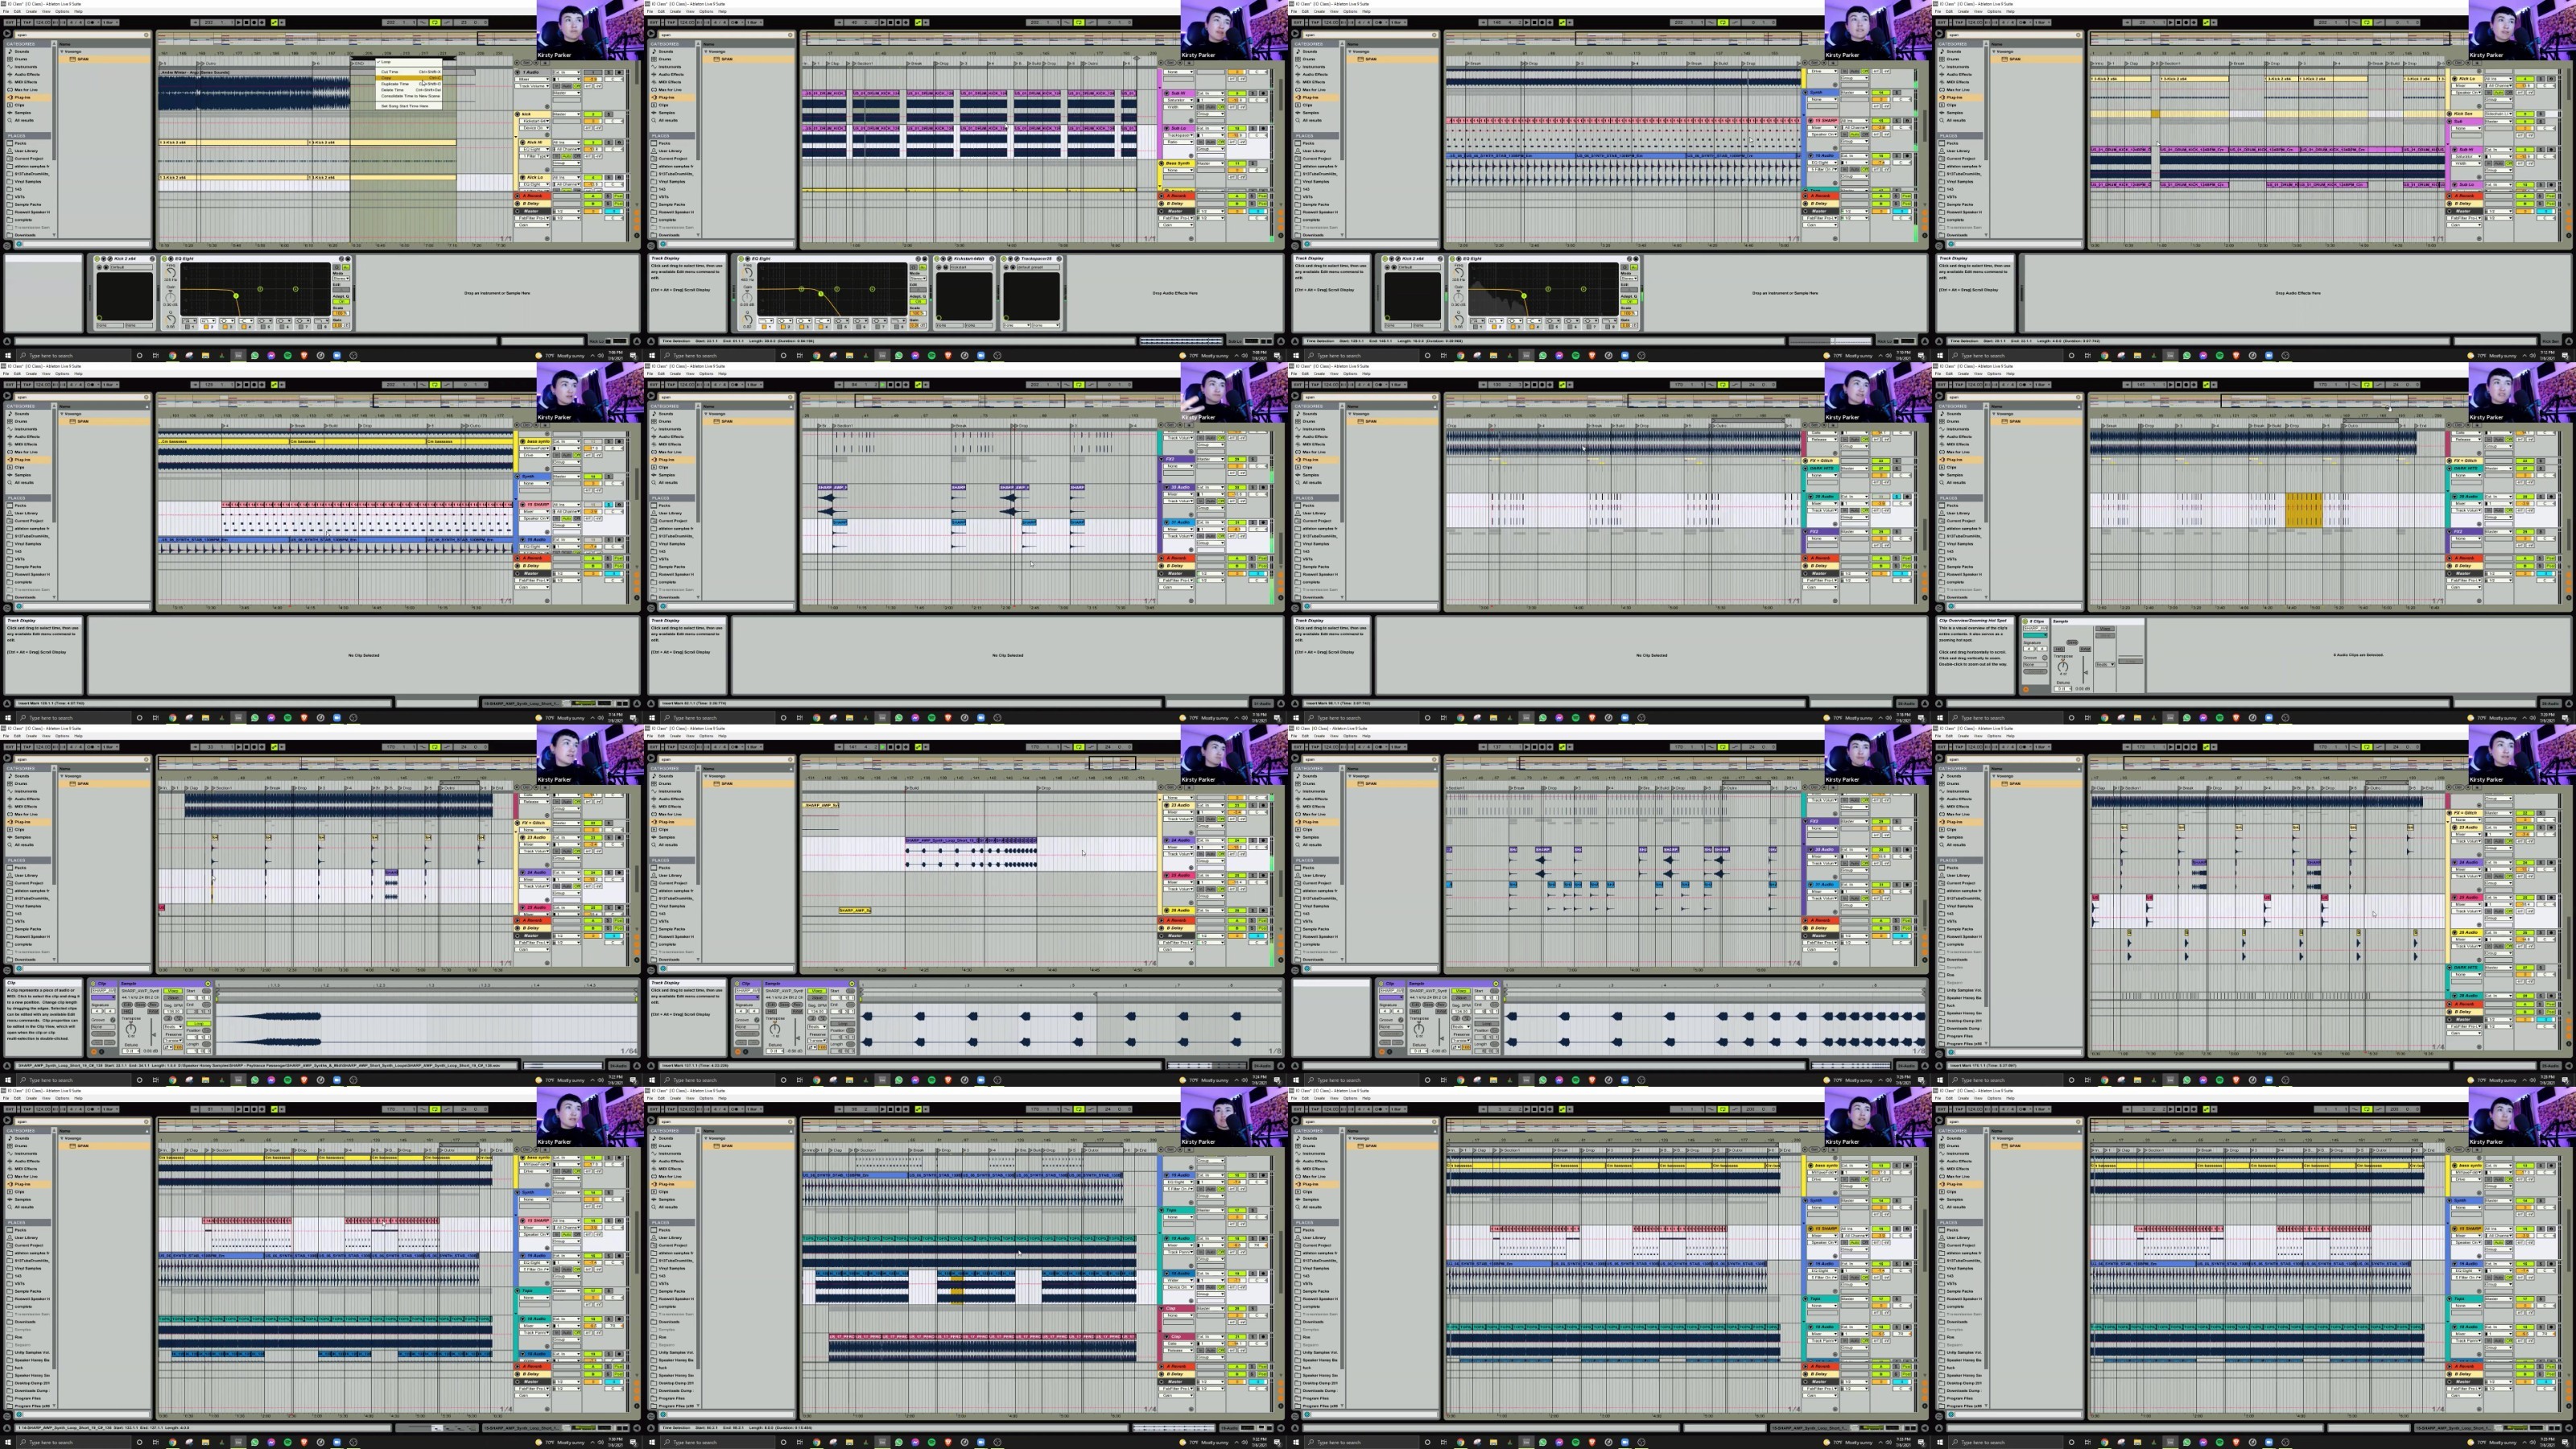Enable EQ Eight filter band 5, Copy-menu frame
This screenshot has width=2576, height=1449.
[x=263, y=327]
